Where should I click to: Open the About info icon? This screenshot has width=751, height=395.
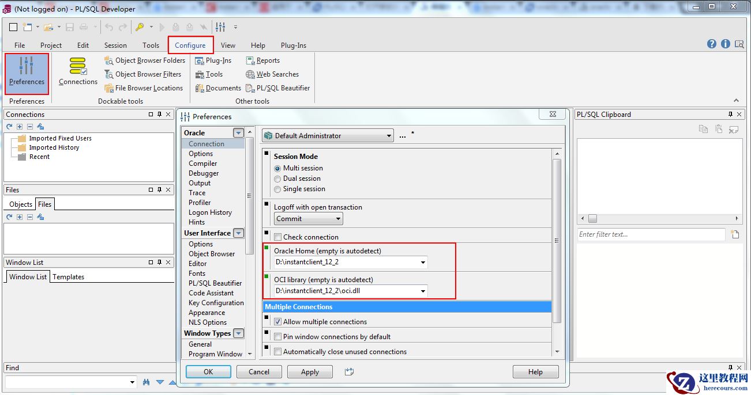[726, 44]
